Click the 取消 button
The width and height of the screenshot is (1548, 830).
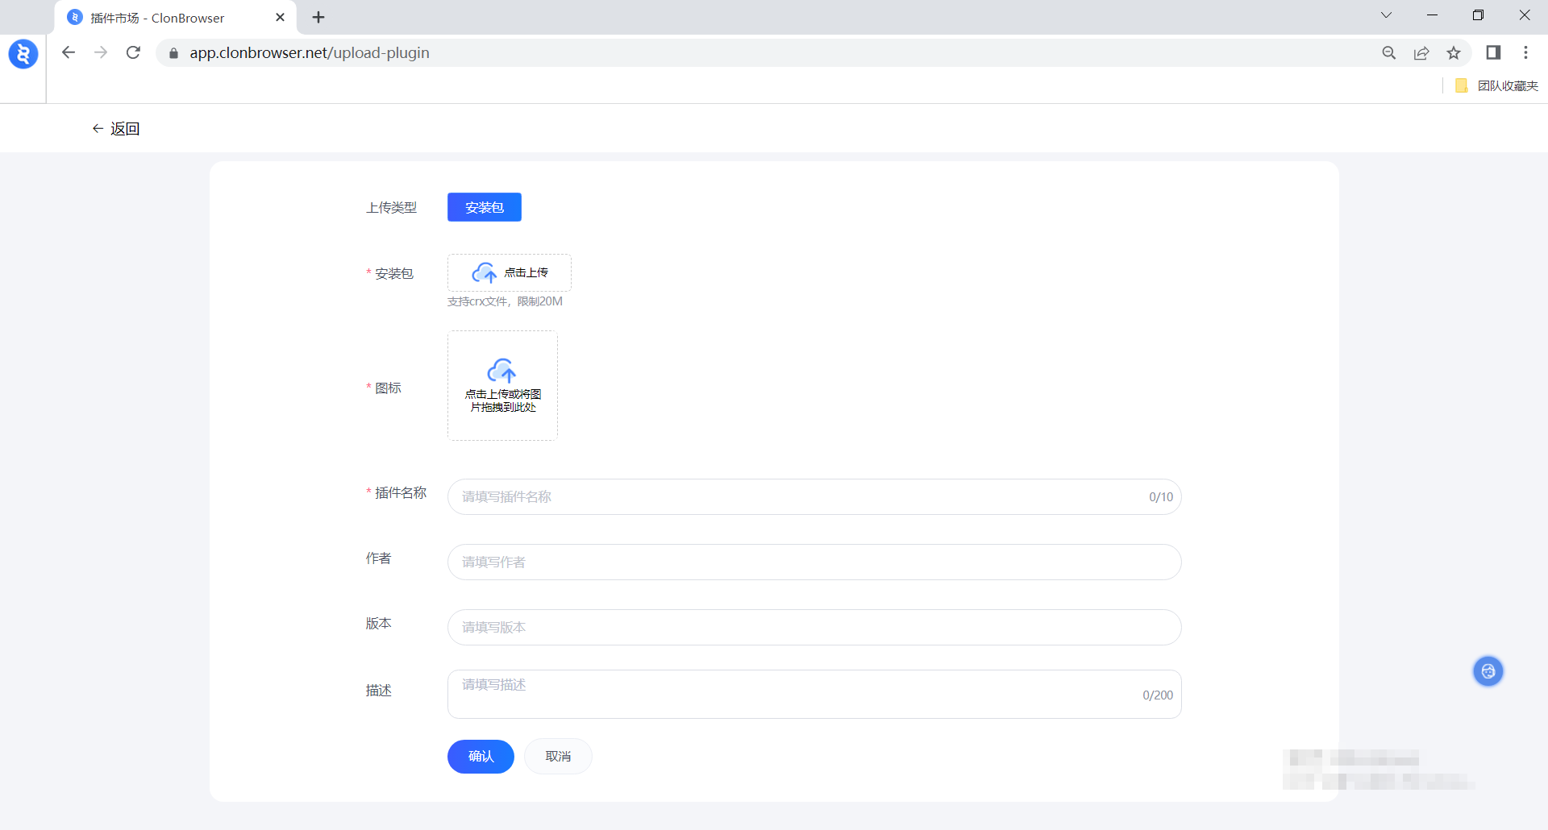(x=558, y=756)
